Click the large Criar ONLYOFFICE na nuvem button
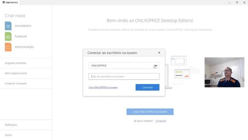This screenshot has height=140, width=248. click(150, 112)
